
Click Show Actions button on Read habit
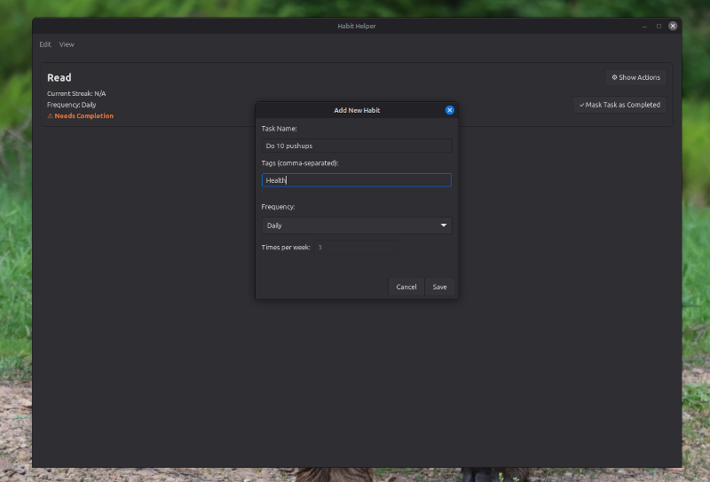pos(635,77)
